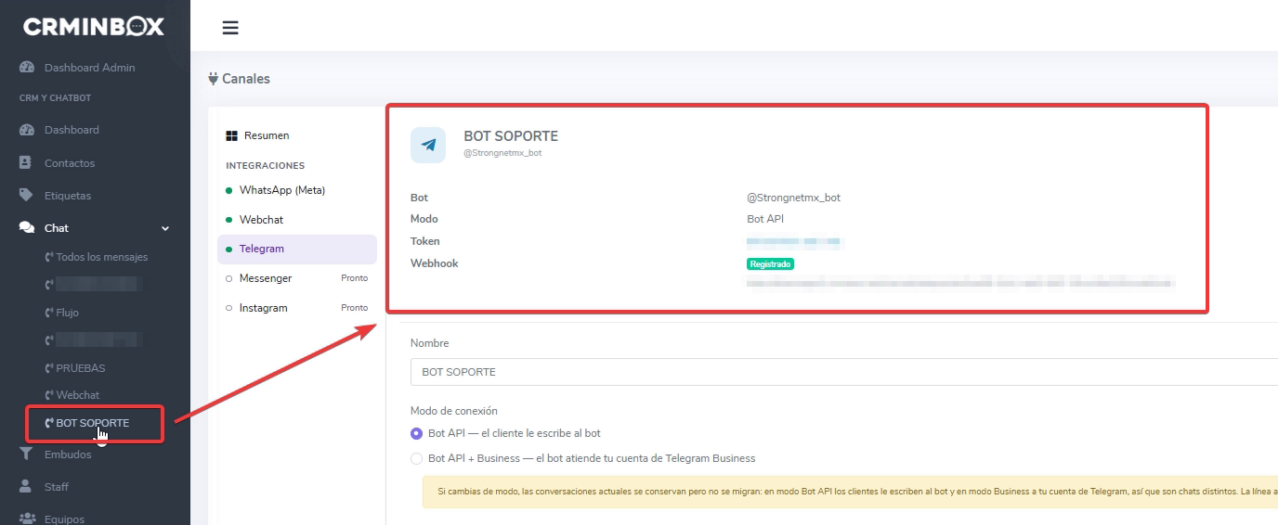Image resolution: width=1278 pixels, height=525 pixels.
Task: Click the phone icon beside Flujo
Action: coord(49,313)
